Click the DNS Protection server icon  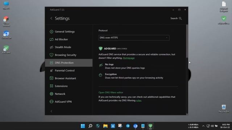click(x=51, y=63)
